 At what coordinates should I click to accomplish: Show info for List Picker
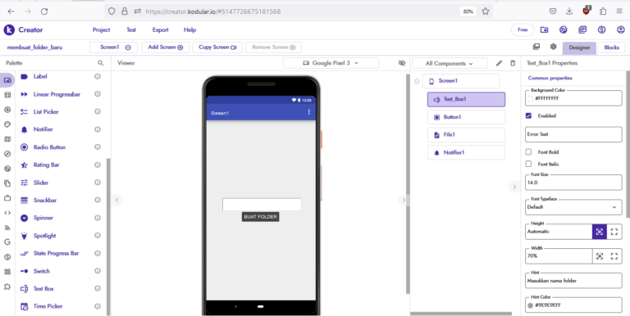tap(98, 111)
